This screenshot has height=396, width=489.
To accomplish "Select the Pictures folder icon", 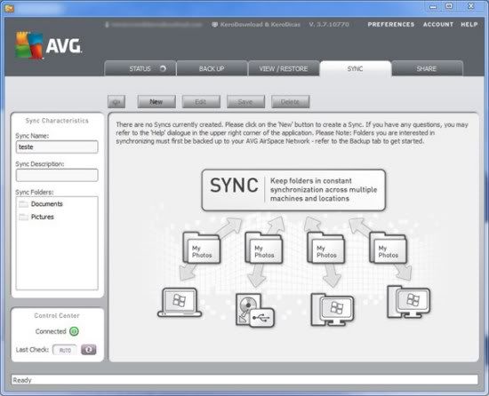I will pyautogui.click(x=23, y=217).
